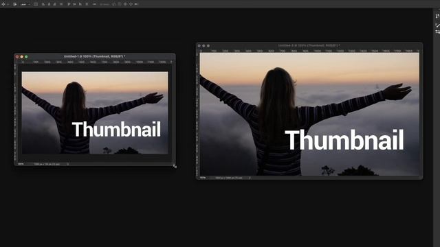Click the align left edges icon
This screenshot has height=247, width=440.
pyautogui.click(x=43, y=4)
